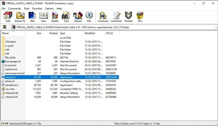Click the 'Internet Shortcut' type cell
The image size is (218, 126).
coord(69,61)
